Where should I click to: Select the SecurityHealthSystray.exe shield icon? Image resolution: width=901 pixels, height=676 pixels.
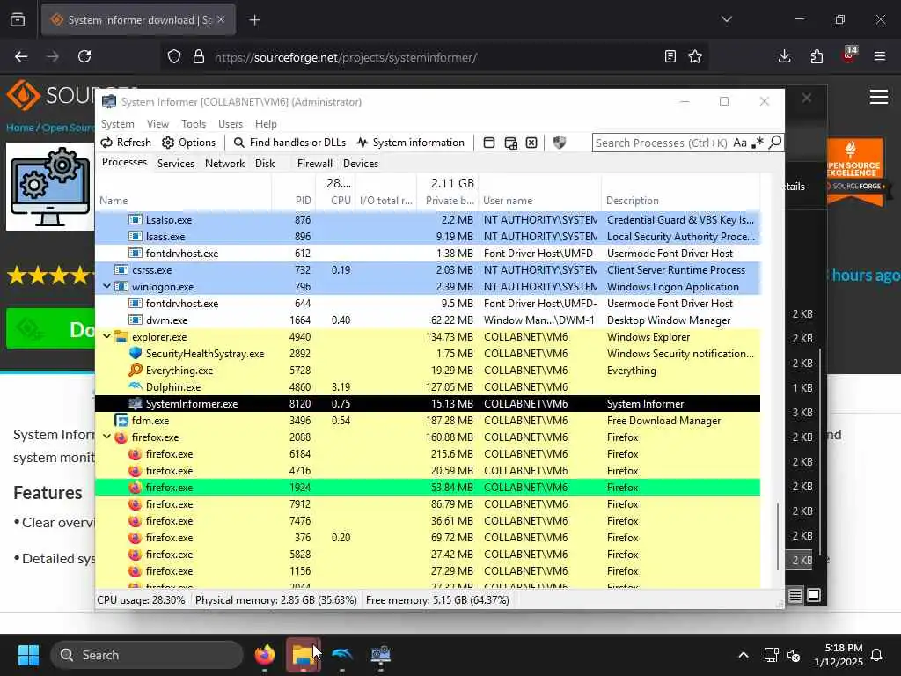pyautogui.click(x=136, y=353)
